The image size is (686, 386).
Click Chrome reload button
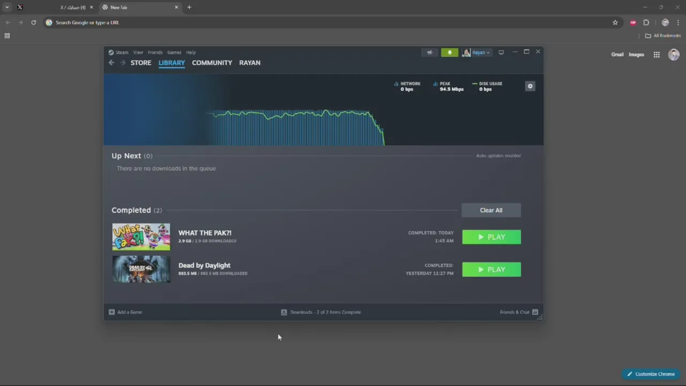[33, 23]
